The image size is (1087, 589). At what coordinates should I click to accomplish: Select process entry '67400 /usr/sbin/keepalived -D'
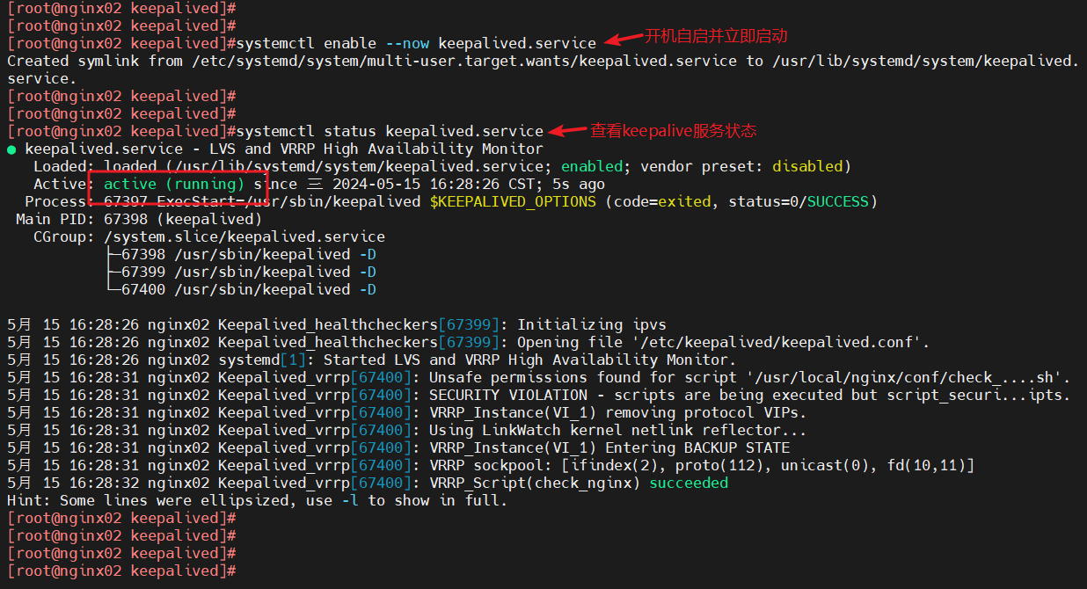[x=249, y=289]
